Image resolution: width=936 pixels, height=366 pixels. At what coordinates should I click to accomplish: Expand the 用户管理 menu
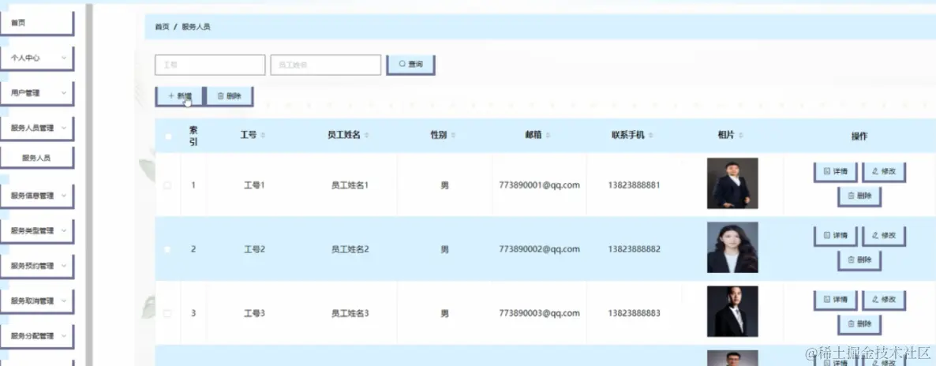[x=37, y=93]
